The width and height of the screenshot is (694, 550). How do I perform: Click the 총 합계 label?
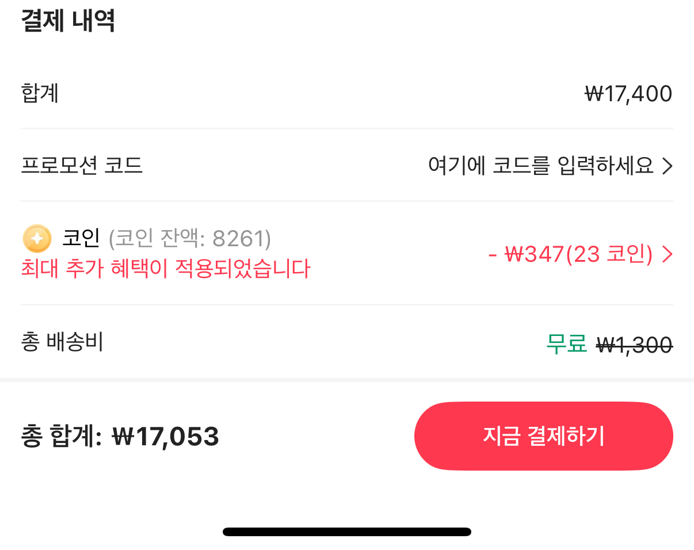point(61,437)
